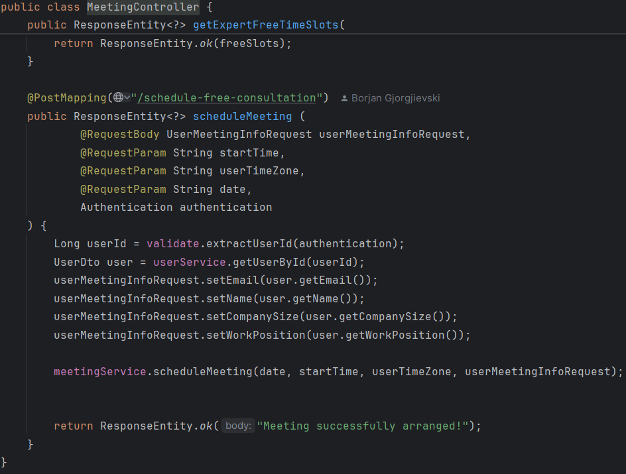Click the Borjan Gjorgjievski author hint

pos(395,98)
